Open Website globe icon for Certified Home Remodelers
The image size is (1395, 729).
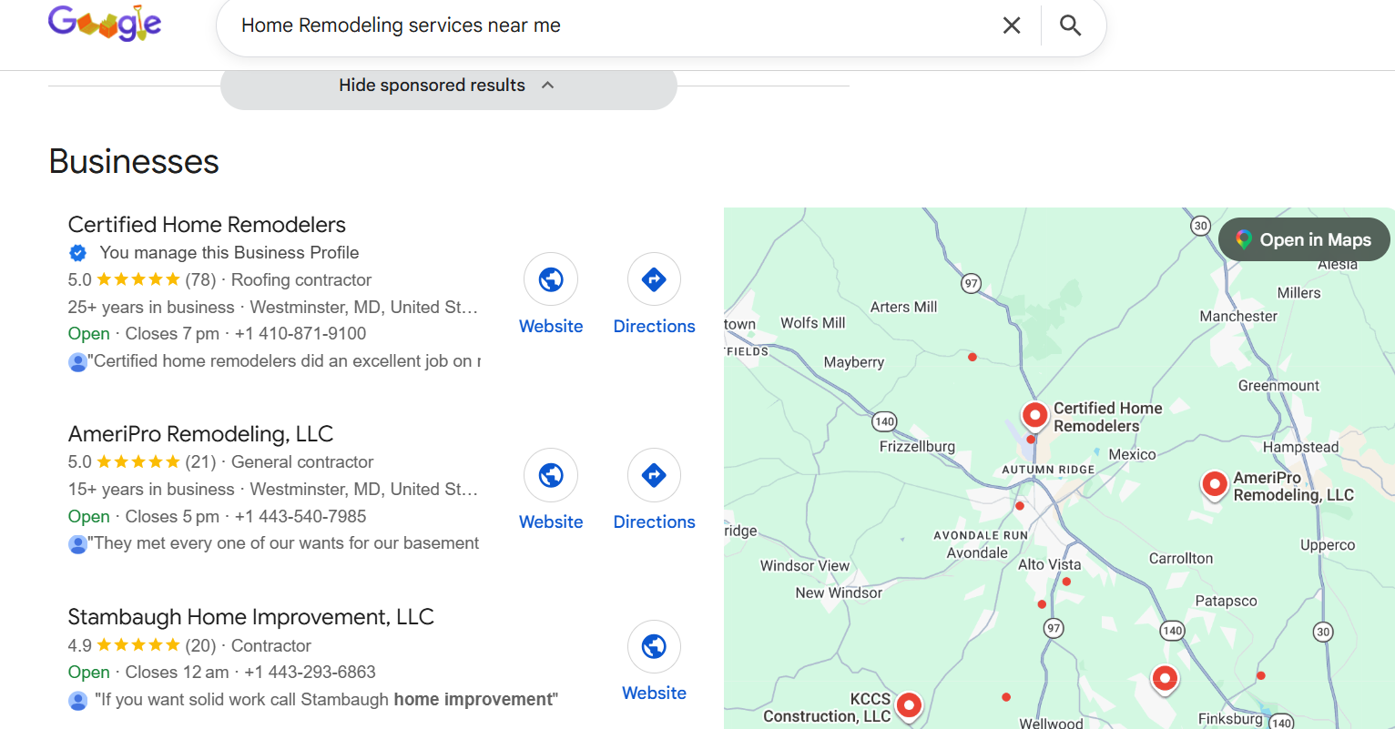coord(551,279)
